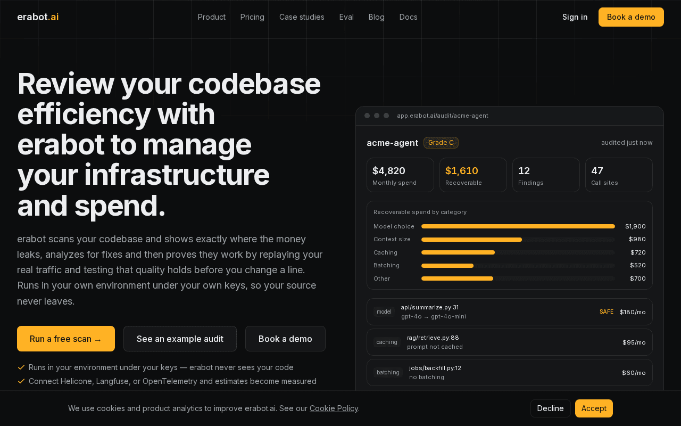Screen dimensions: 681x426
Task: Click the "no batching" description
Action: coord(427,377)
